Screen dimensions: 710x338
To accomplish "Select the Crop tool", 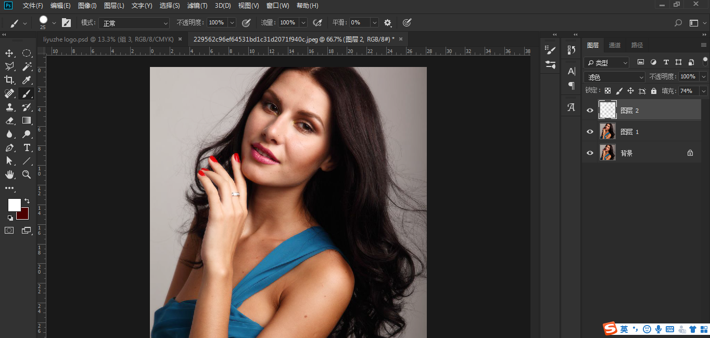I will [x=9, y=80].
